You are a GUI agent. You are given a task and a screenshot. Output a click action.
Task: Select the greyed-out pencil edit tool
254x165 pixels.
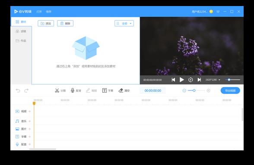point(92,90)
